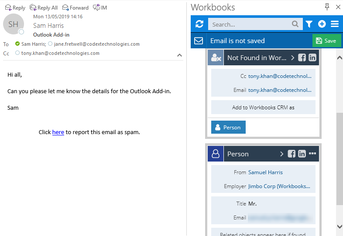343x236 pixels.
Task: Expand the Person card chevron
Action: point(282,154)
